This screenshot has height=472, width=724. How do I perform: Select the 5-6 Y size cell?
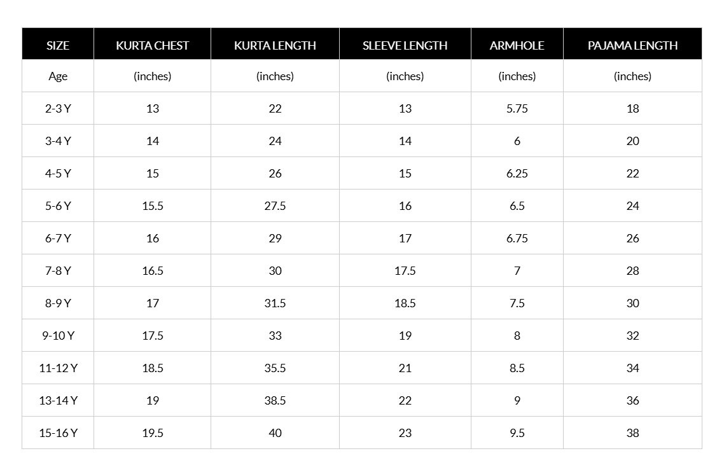pos(58,206)
